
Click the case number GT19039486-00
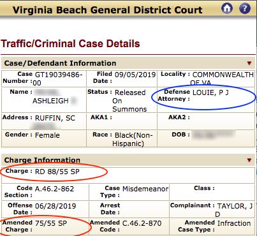57,78
